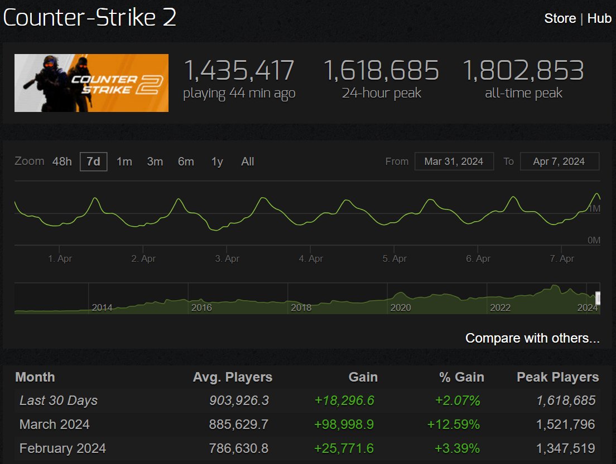Click the 2014 label in navigator timeline
The image size is (616, 464).
pos(102,308)
